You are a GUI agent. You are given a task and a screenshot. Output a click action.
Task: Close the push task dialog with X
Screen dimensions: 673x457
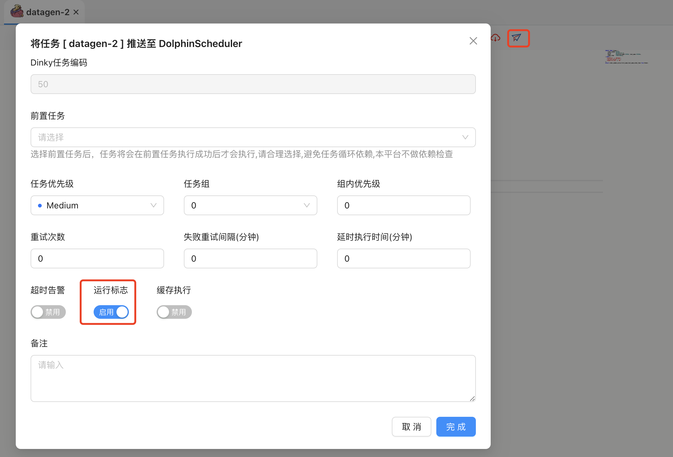click(x=473, y=41)
